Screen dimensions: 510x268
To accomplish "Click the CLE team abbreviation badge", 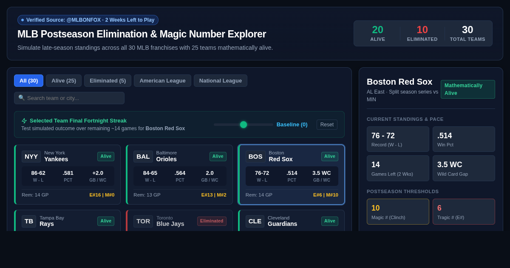I will (255, 221).
